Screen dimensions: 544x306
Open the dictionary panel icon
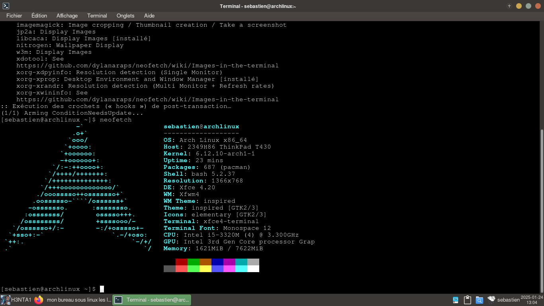tap(456, 300)
